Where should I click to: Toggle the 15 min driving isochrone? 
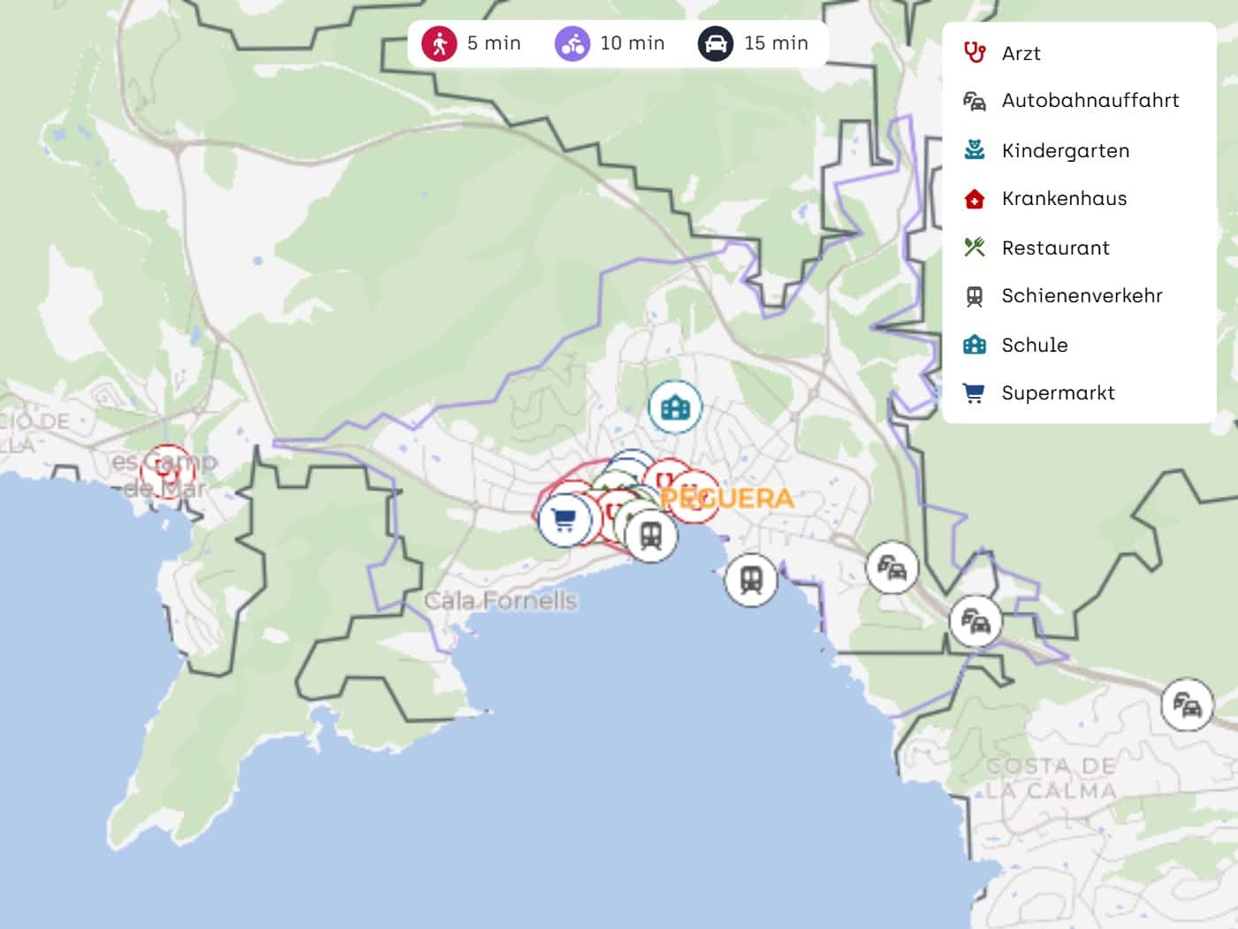click(753, 43)
